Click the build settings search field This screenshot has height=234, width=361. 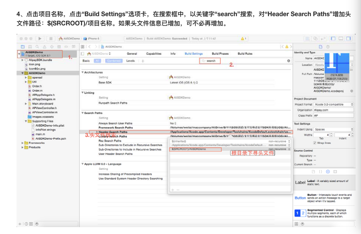click(245, 61)
